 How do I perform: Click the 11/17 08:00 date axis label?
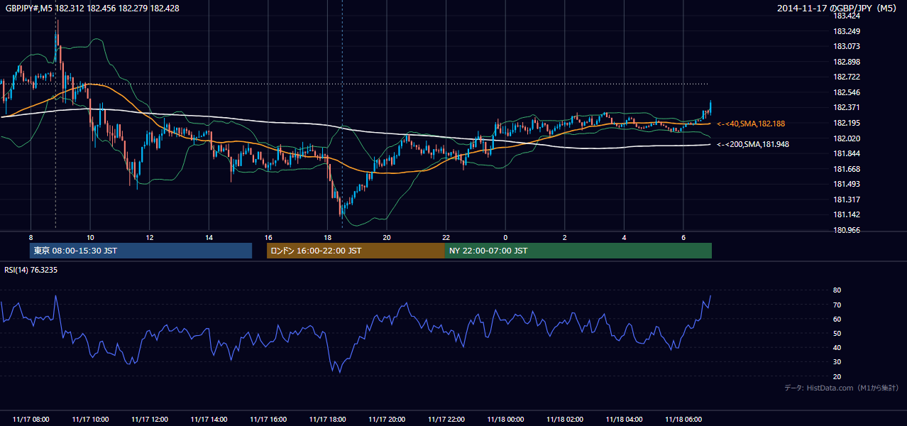(x=31, y=420)
